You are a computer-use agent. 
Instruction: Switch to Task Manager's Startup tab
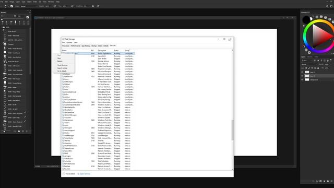pyautogui.click(x=94, y=46)
